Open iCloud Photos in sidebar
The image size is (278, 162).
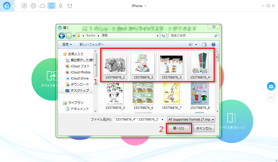78,72
